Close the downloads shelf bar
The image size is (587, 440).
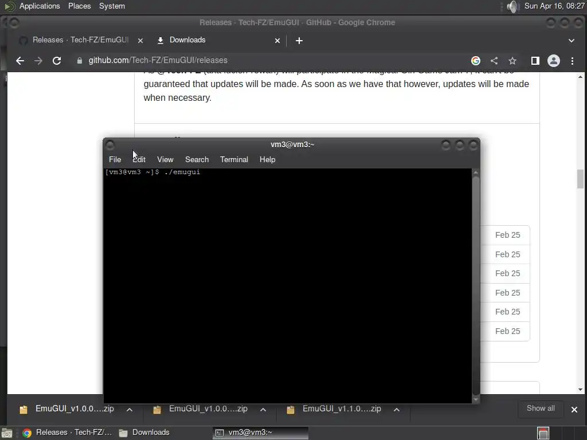[574, 409]
